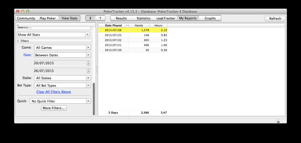This screenshot has width=301, height=143.
Task: Sort by the Date Played column header
Action: tap(113, 26)
